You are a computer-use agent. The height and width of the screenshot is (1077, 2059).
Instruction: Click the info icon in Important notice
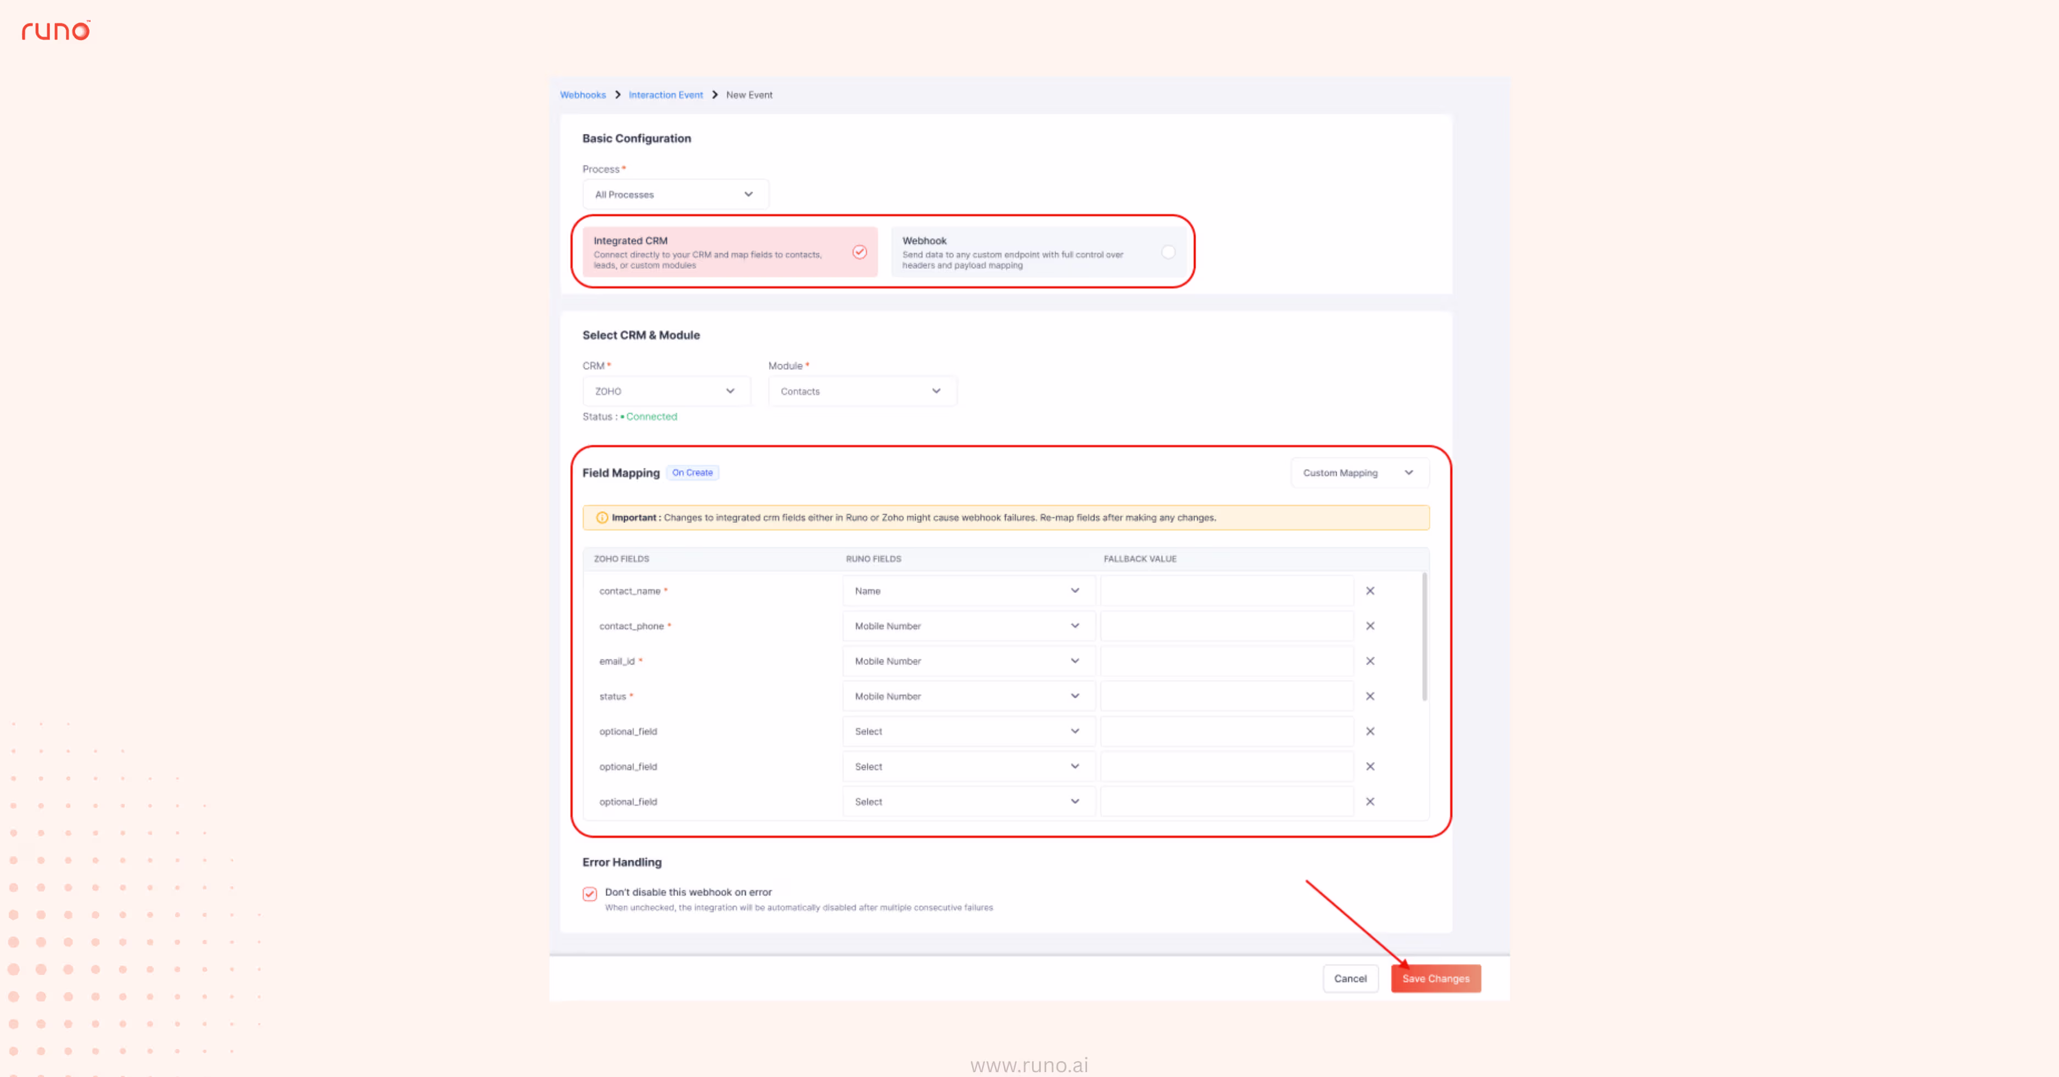click(x=602, y=518)
